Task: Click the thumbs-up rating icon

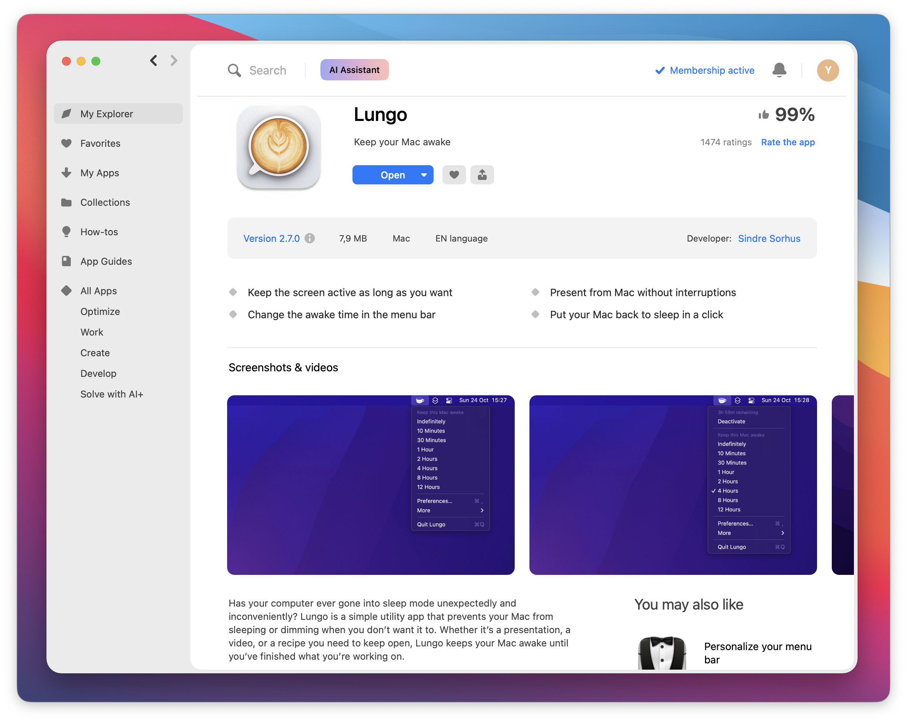Action: point(764,114)
